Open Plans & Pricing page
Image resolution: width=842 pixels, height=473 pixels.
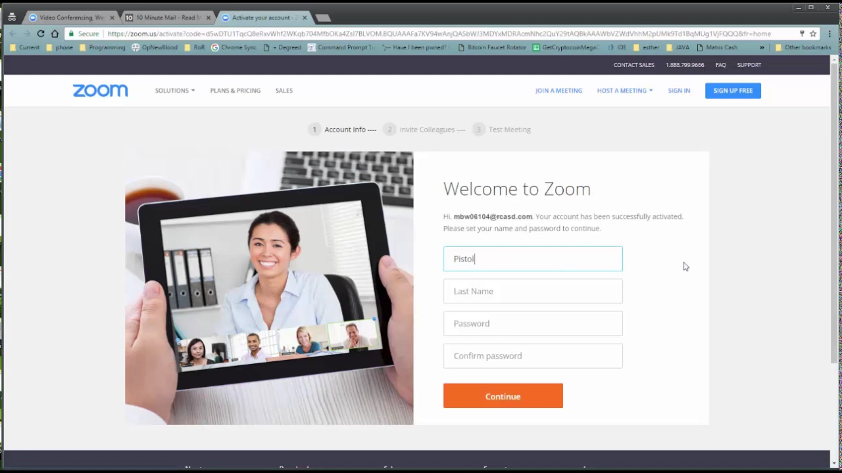pos(235,91)
